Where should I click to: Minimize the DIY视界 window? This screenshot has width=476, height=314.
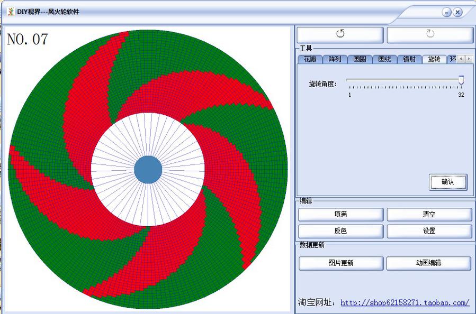click(x=446, y=13)
